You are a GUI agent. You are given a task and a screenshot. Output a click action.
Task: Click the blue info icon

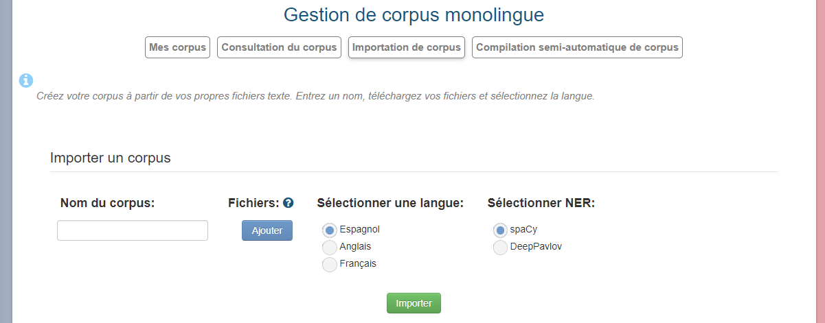click(25, 81)
